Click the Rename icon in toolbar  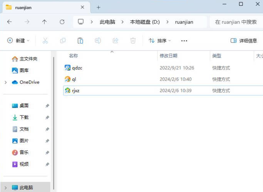pos(98,40)
